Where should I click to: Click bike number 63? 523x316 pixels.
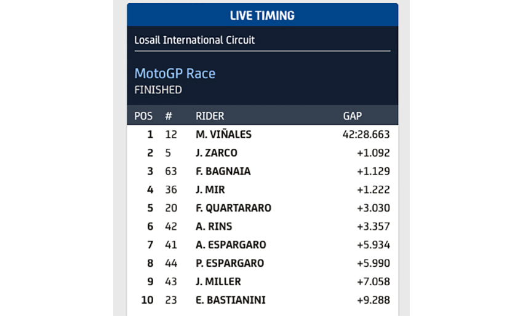point(171,171)
